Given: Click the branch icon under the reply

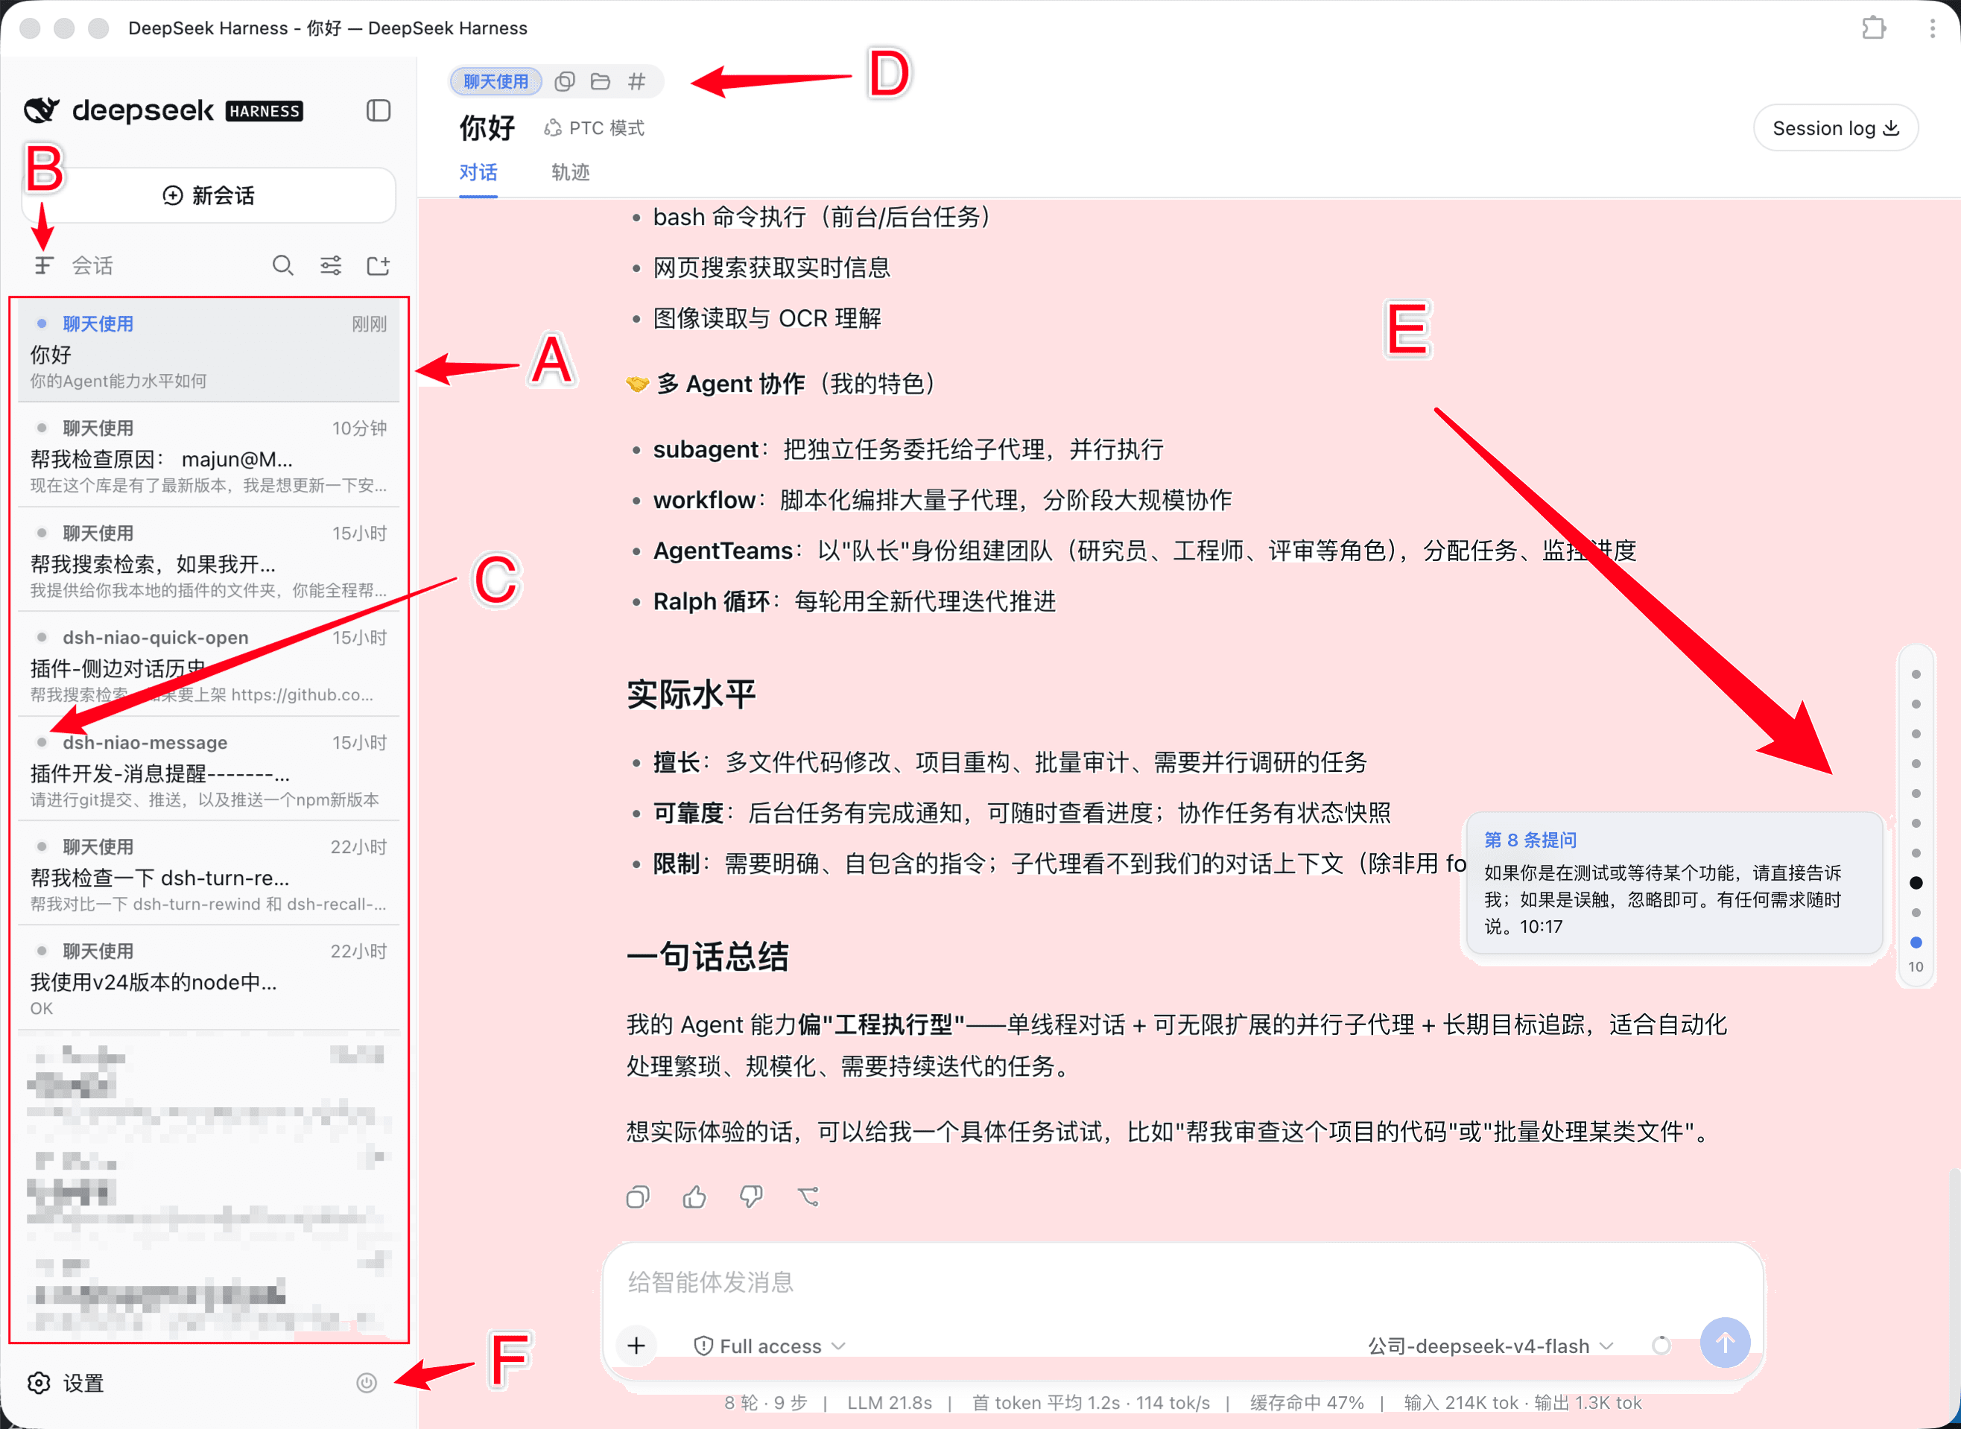Looking at the screenshot, I should pyautogui.click(x=808, y=1197).
